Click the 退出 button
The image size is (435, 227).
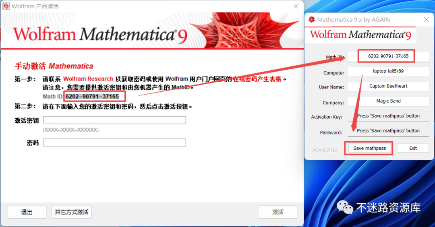[27, 212]
